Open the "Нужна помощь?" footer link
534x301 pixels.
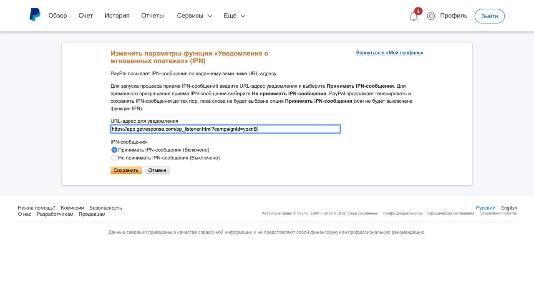tap(37, 208)
